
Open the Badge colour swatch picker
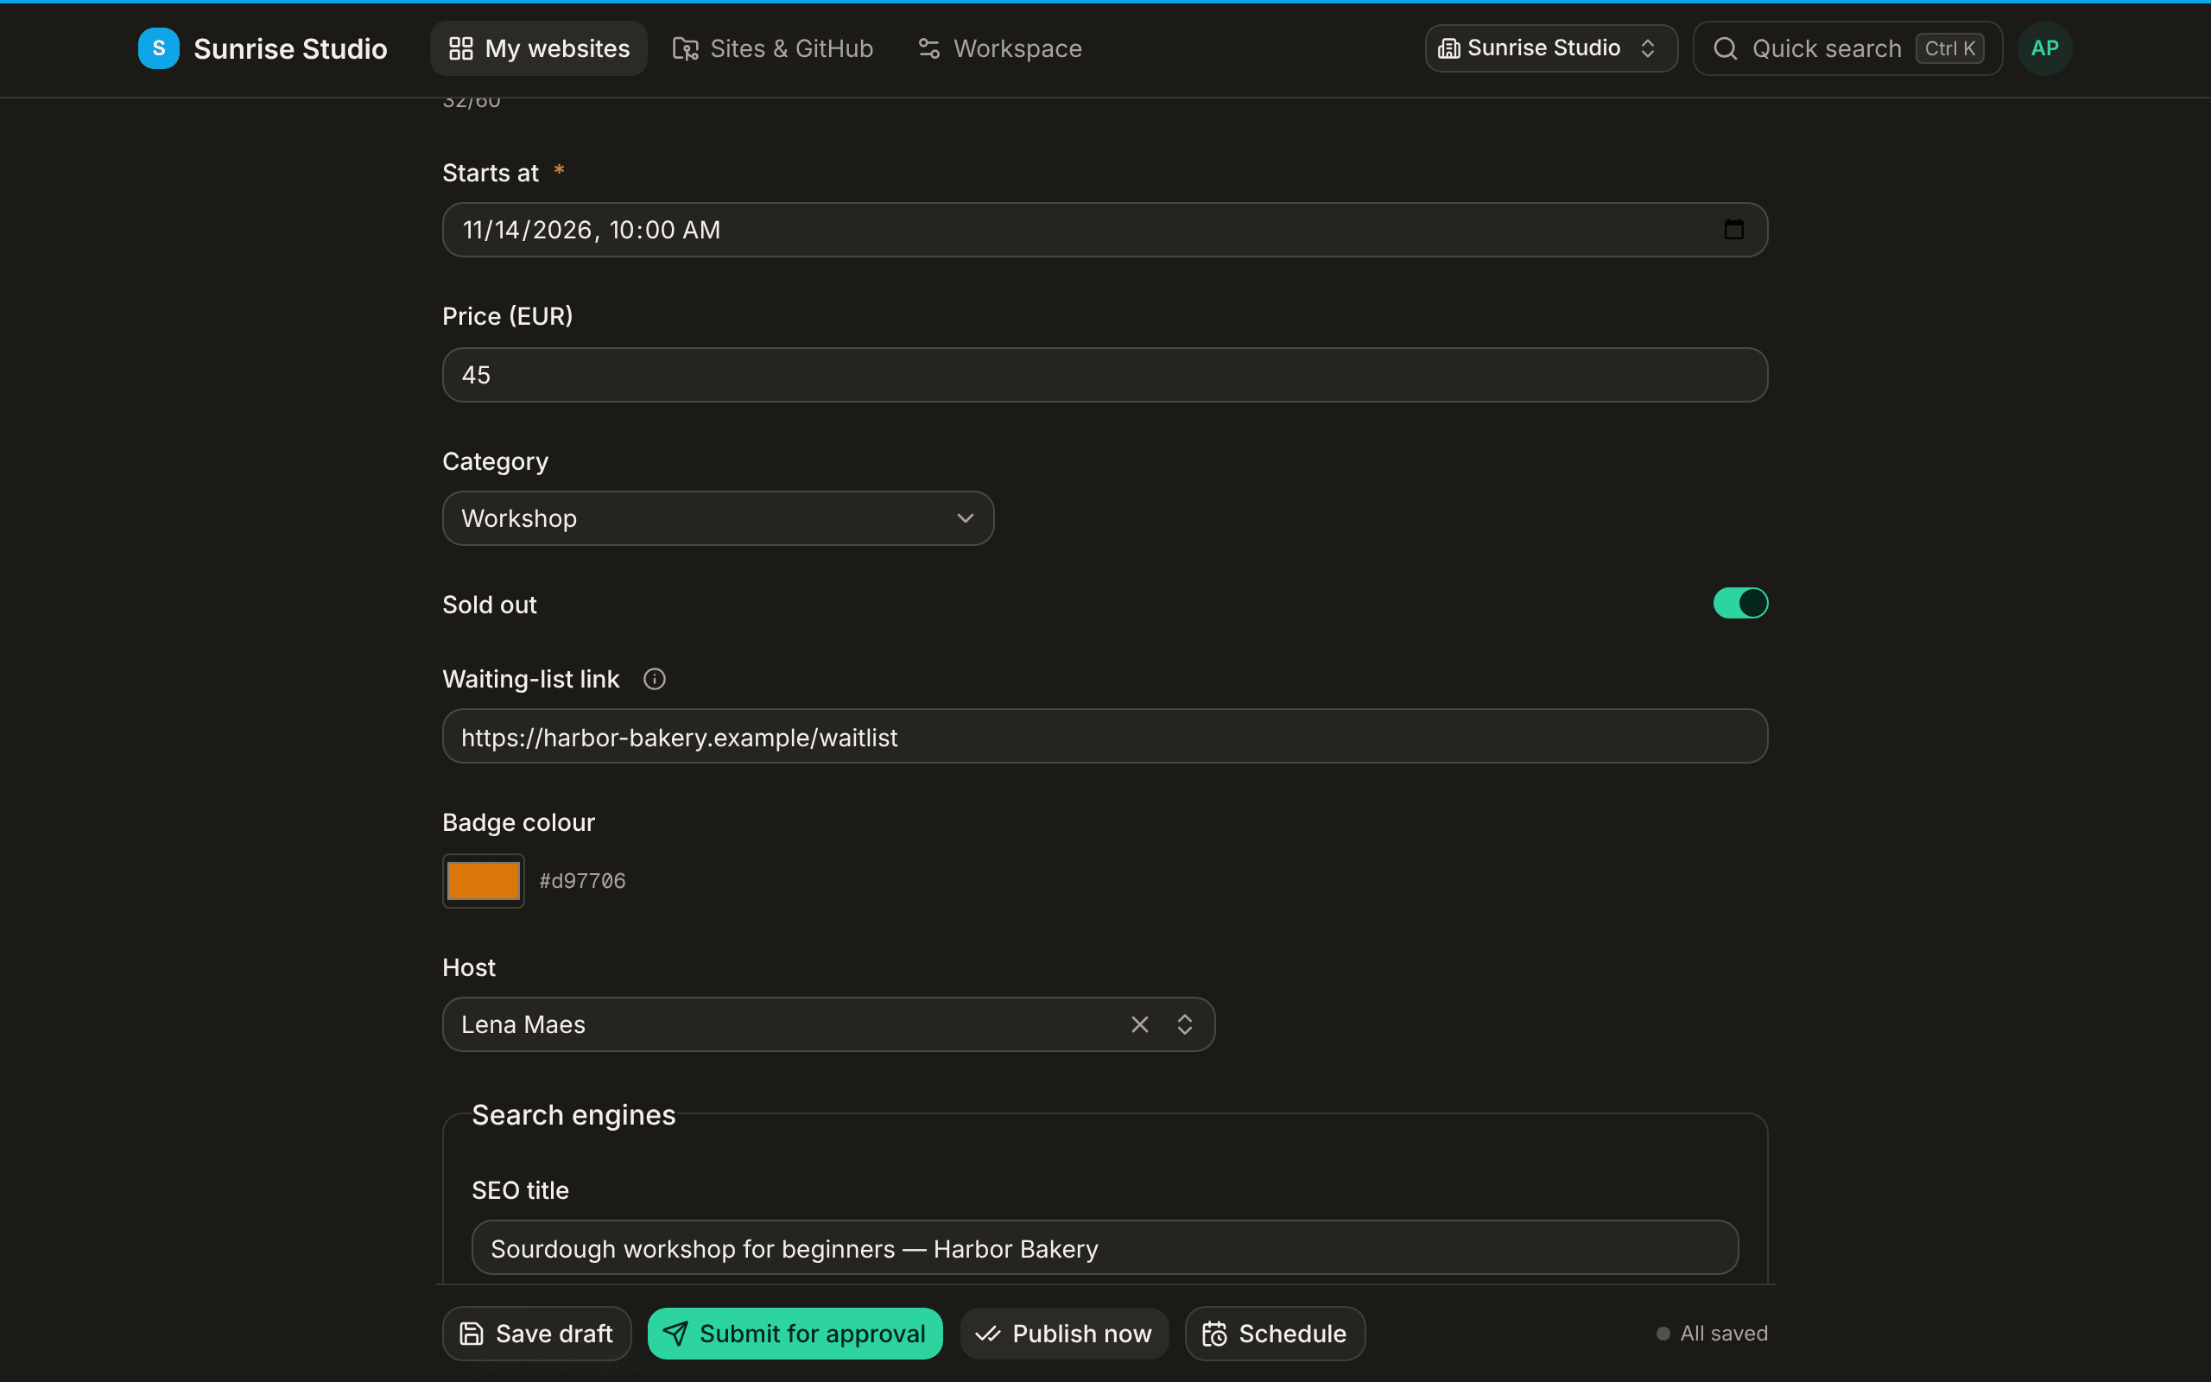[484, 881]
